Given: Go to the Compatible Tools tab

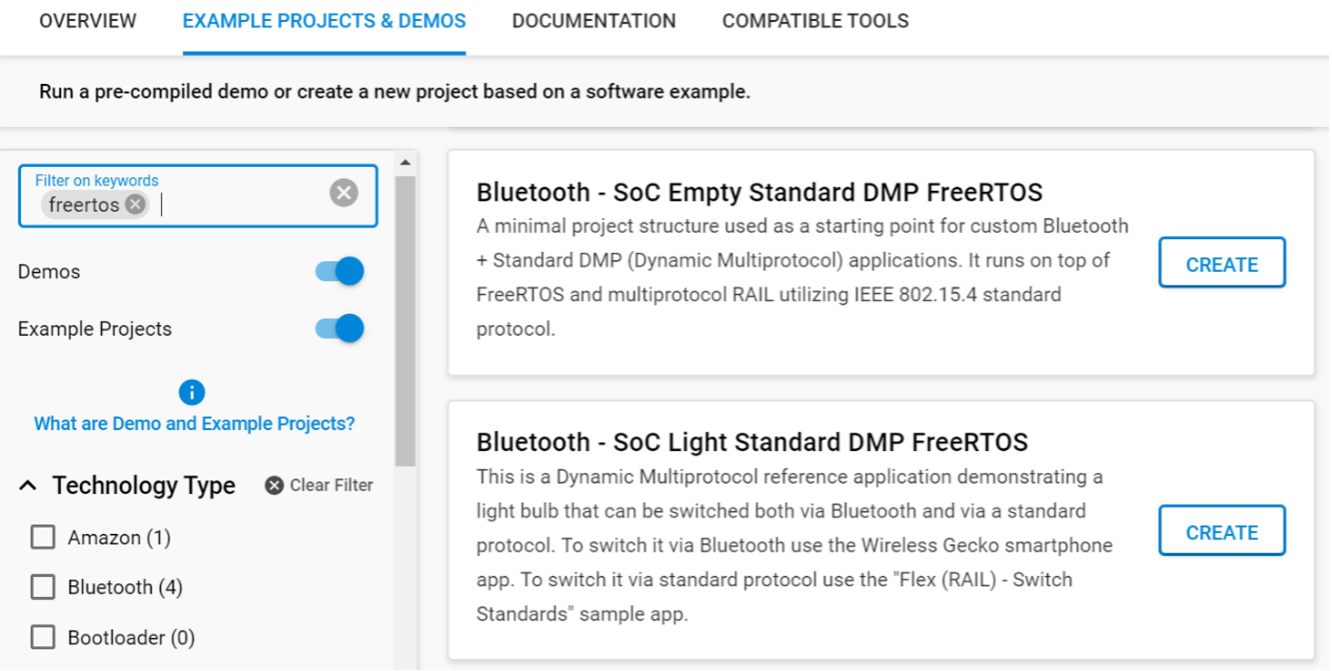Looking at the screenshot, I should (815, 21).
